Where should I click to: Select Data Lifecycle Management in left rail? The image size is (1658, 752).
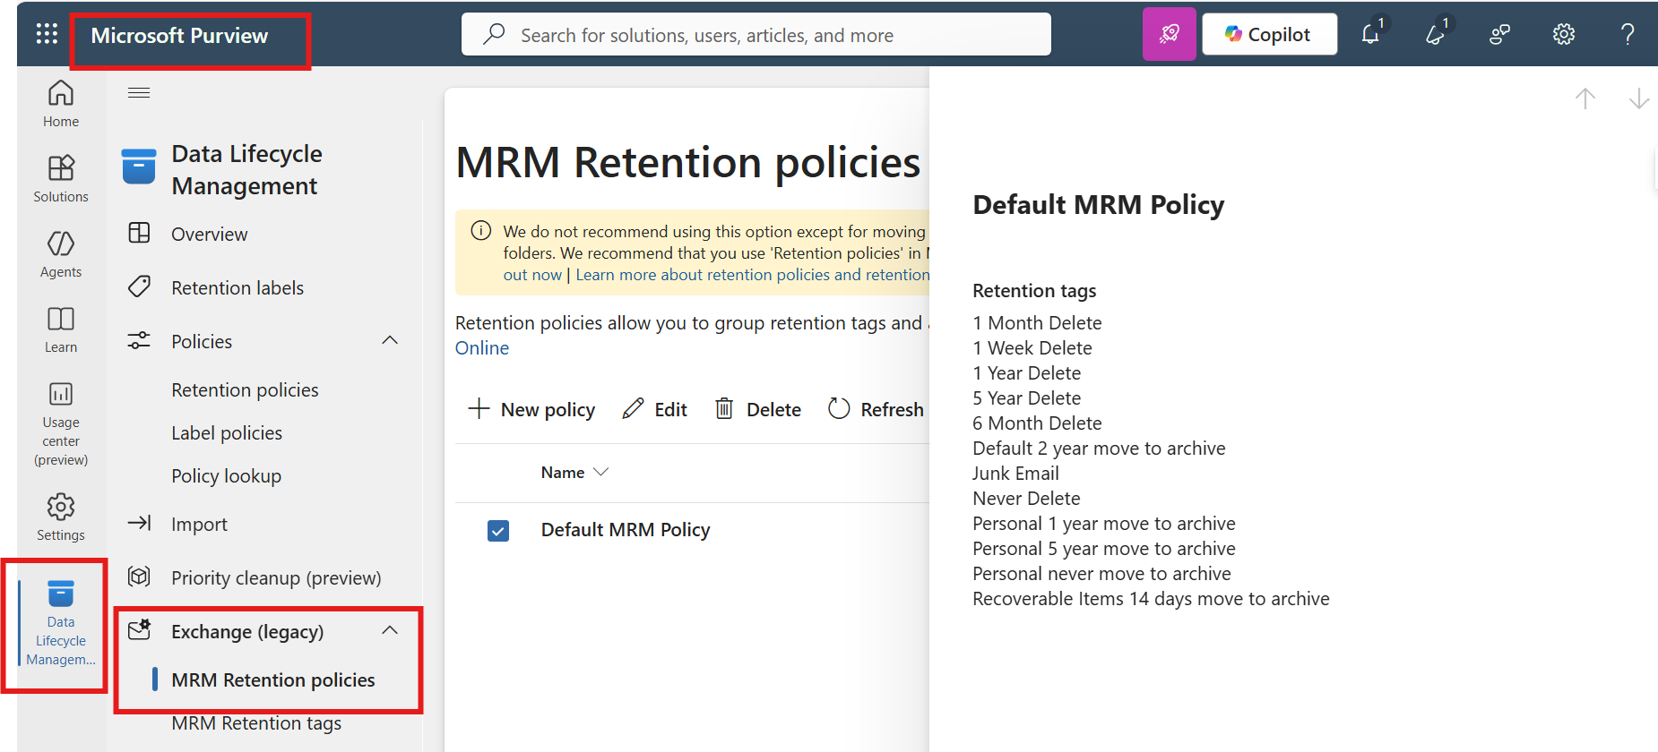pyautogui.click(x=61, y=623)
